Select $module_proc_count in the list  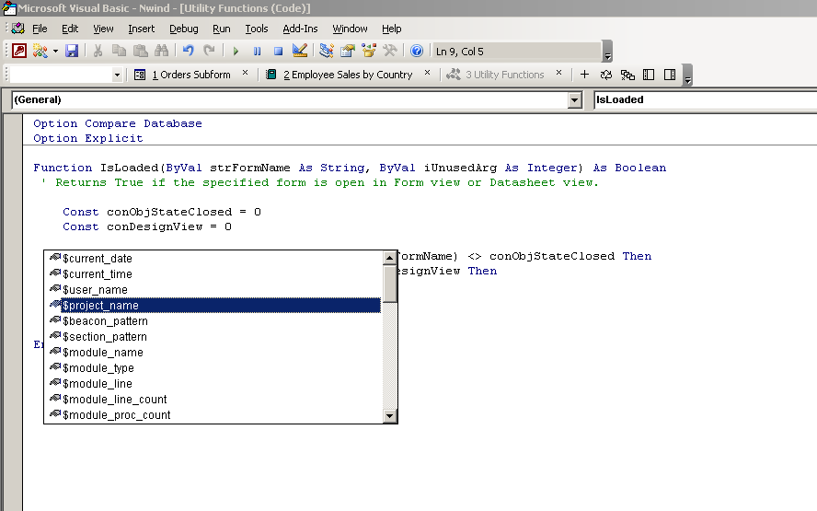(x=213, y=415)
